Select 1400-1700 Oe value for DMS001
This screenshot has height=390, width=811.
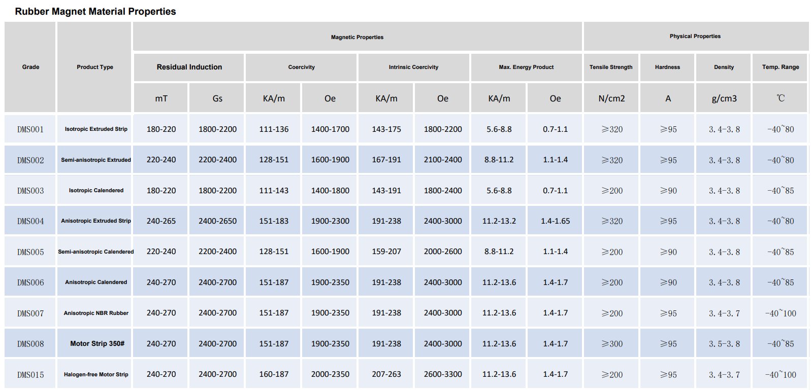330,129
